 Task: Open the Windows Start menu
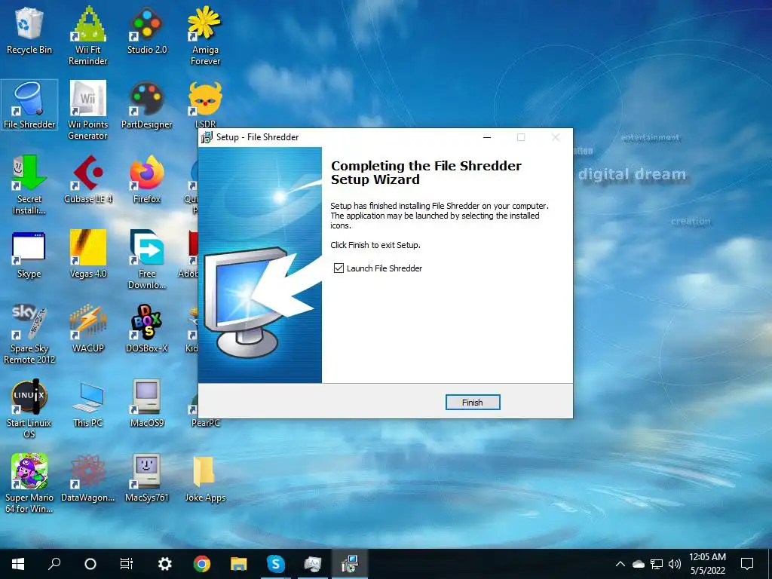tap(18, 564)
